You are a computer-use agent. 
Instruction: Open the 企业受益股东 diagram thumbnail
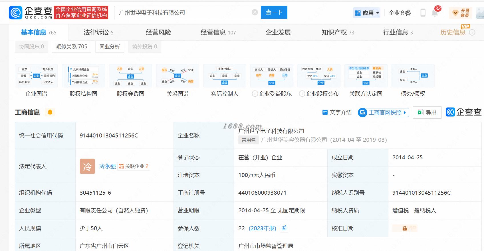point(272,76)
